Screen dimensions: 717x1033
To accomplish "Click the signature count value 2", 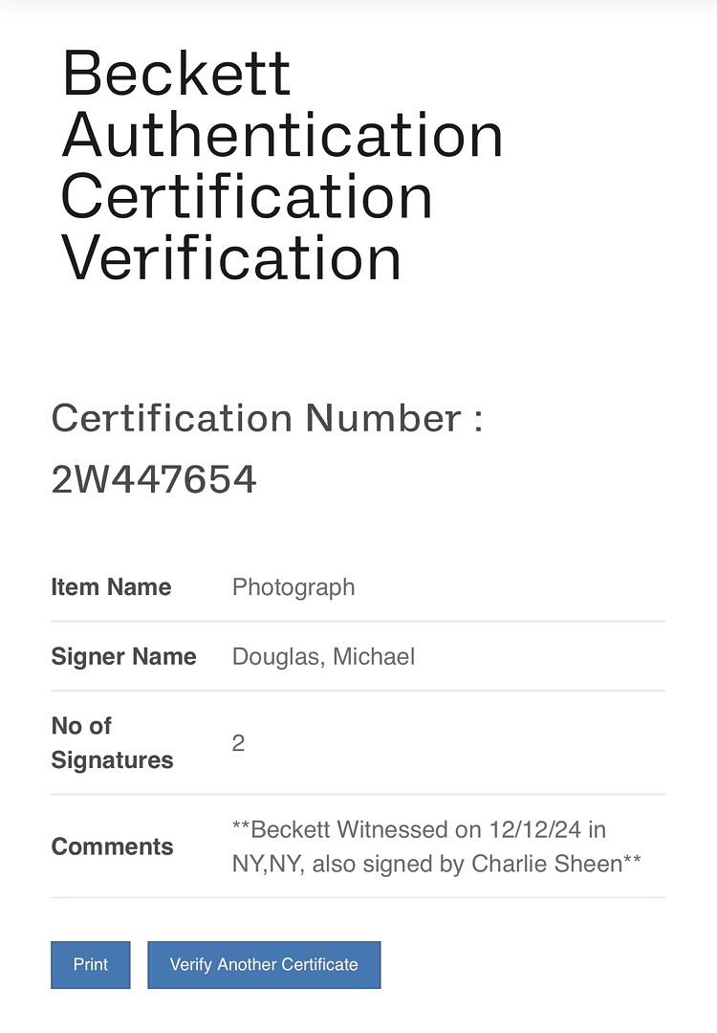I will coord(238,743).
